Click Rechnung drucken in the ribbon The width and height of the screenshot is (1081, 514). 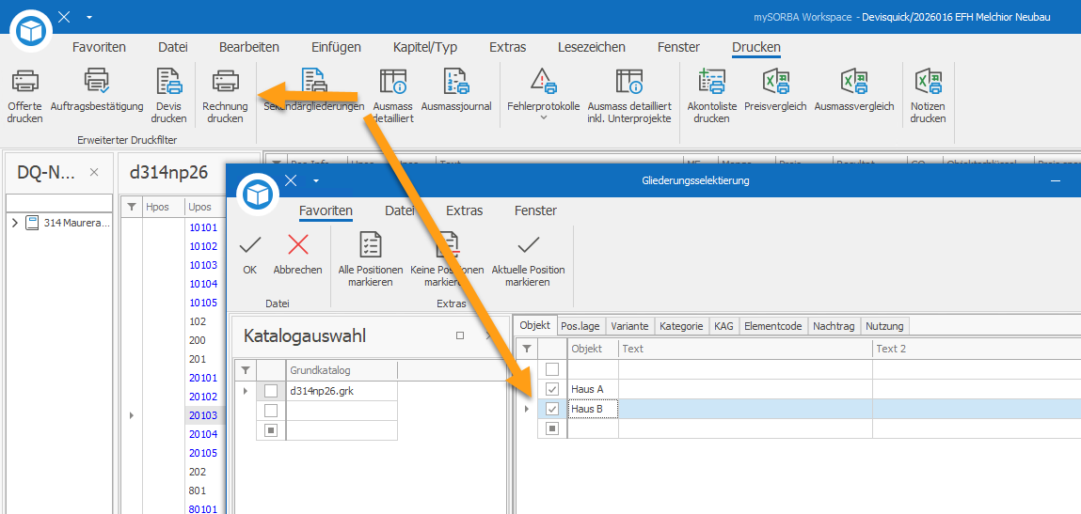coord(225,96)
